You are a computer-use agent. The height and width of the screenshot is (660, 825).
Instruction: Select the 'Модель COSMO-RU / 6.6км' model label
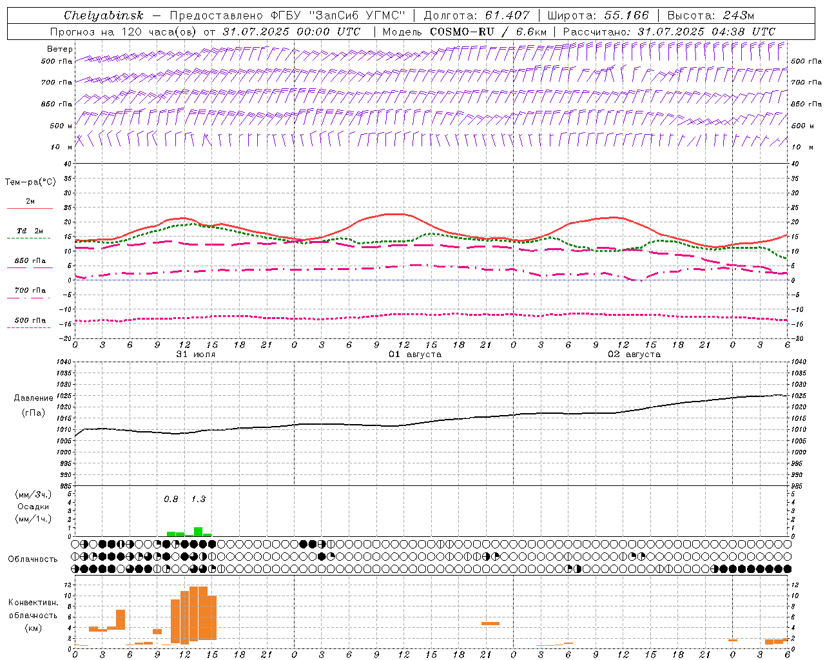pyautogui.click(x=465, y=32)
